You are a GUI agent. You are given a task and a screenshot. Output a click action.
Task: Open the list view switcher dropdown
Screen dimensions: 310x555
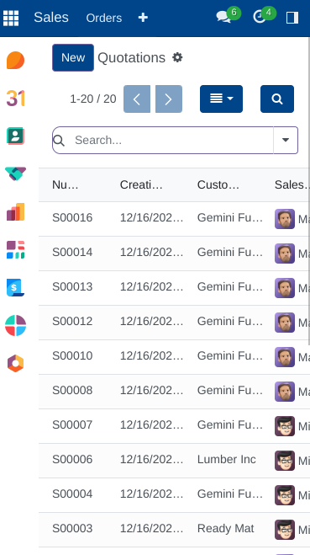click(x=222, y=99)
